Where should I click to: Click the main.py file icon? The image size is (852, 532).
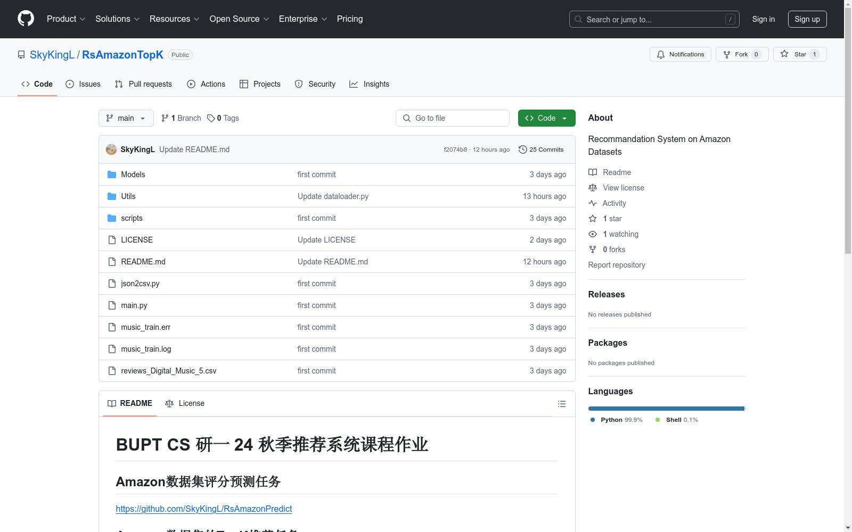coord(112,305)
